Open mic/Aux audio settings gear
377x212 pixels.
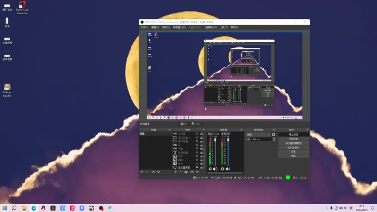point(210,169)
